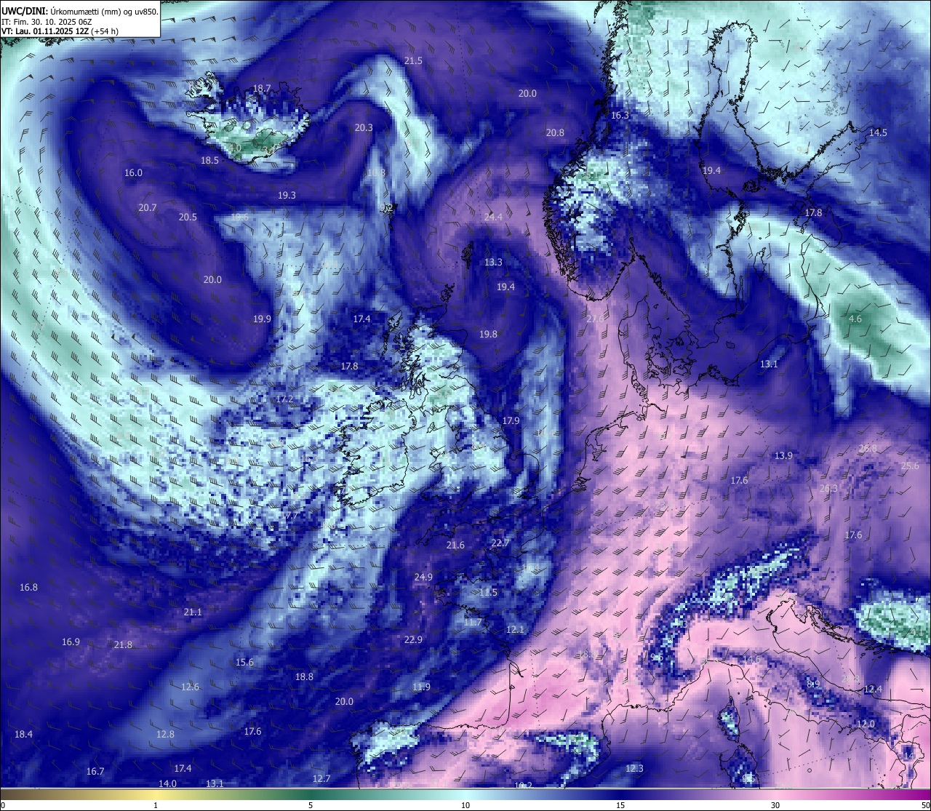Image resolution: width=931 pixels, height=811 pixels.
Task: Click the 19.3 map value
Action: tap(287, 196)
